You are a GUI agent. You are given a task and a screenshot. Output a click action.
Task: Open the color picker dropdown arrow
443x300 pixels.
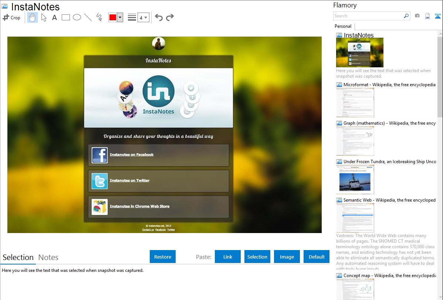point(120,17)
